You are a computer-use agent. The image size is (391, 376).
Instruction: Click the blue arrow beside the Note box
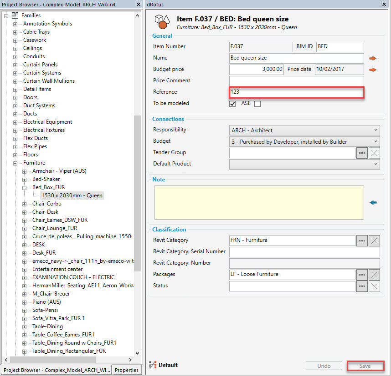[x=373, y=202]
